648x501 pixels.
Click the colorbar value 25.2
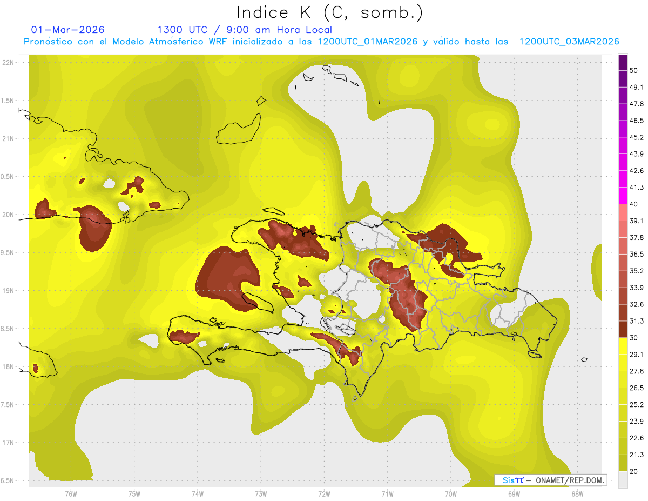pos(637,404)
